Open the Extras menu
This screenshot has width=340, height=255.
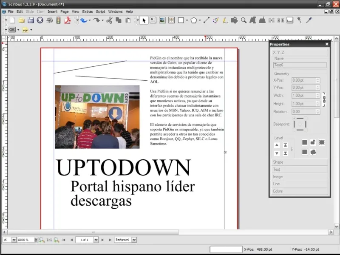coord(88,11)
